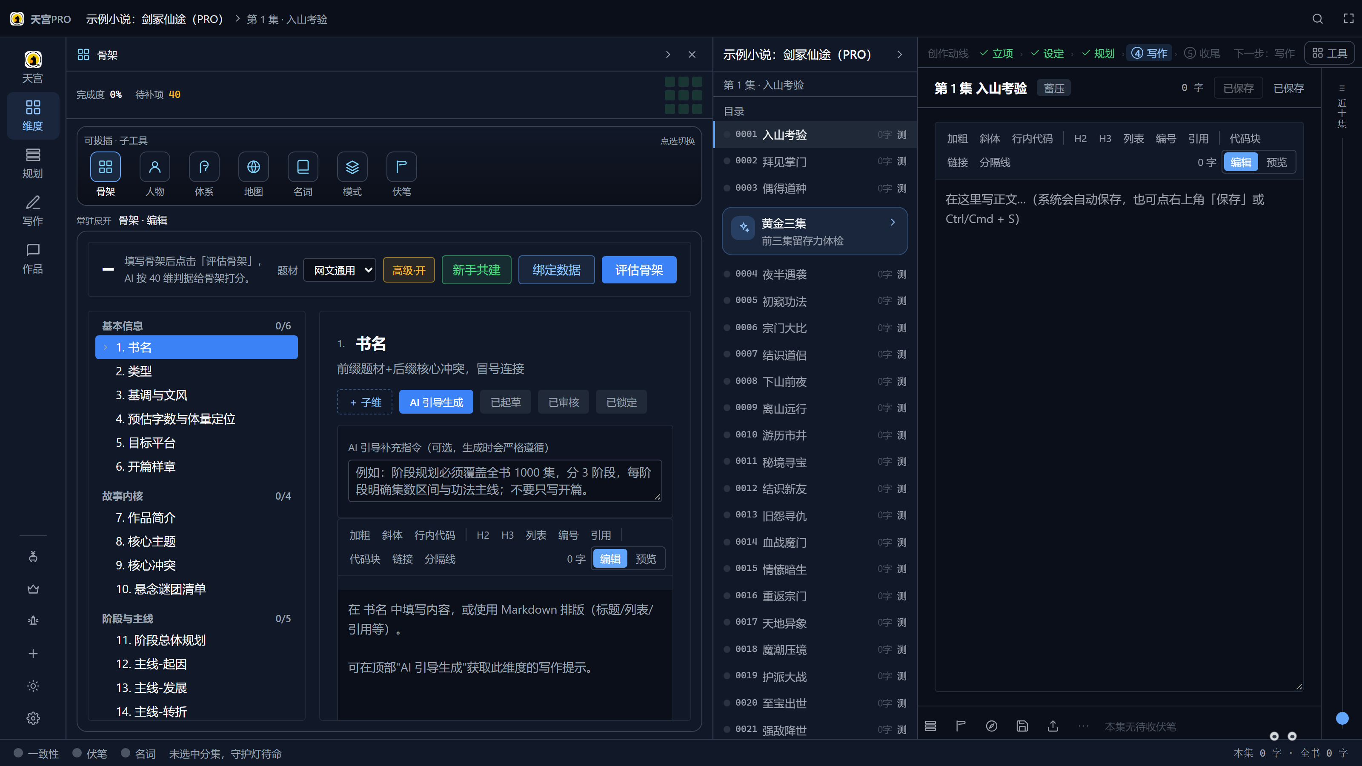
Task: Toggle 预览 mode in 书名 dimension editor
Action: click(646, 559)
